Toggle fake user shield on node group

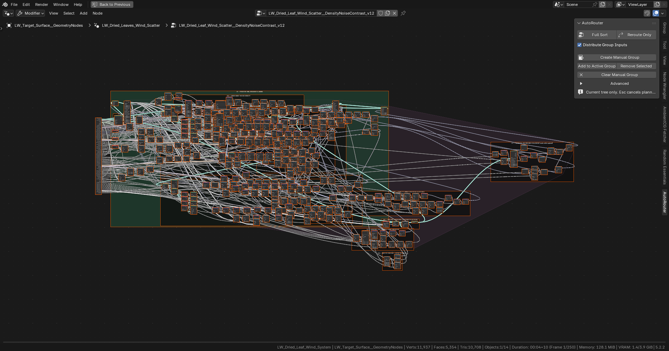coord(381,13)
